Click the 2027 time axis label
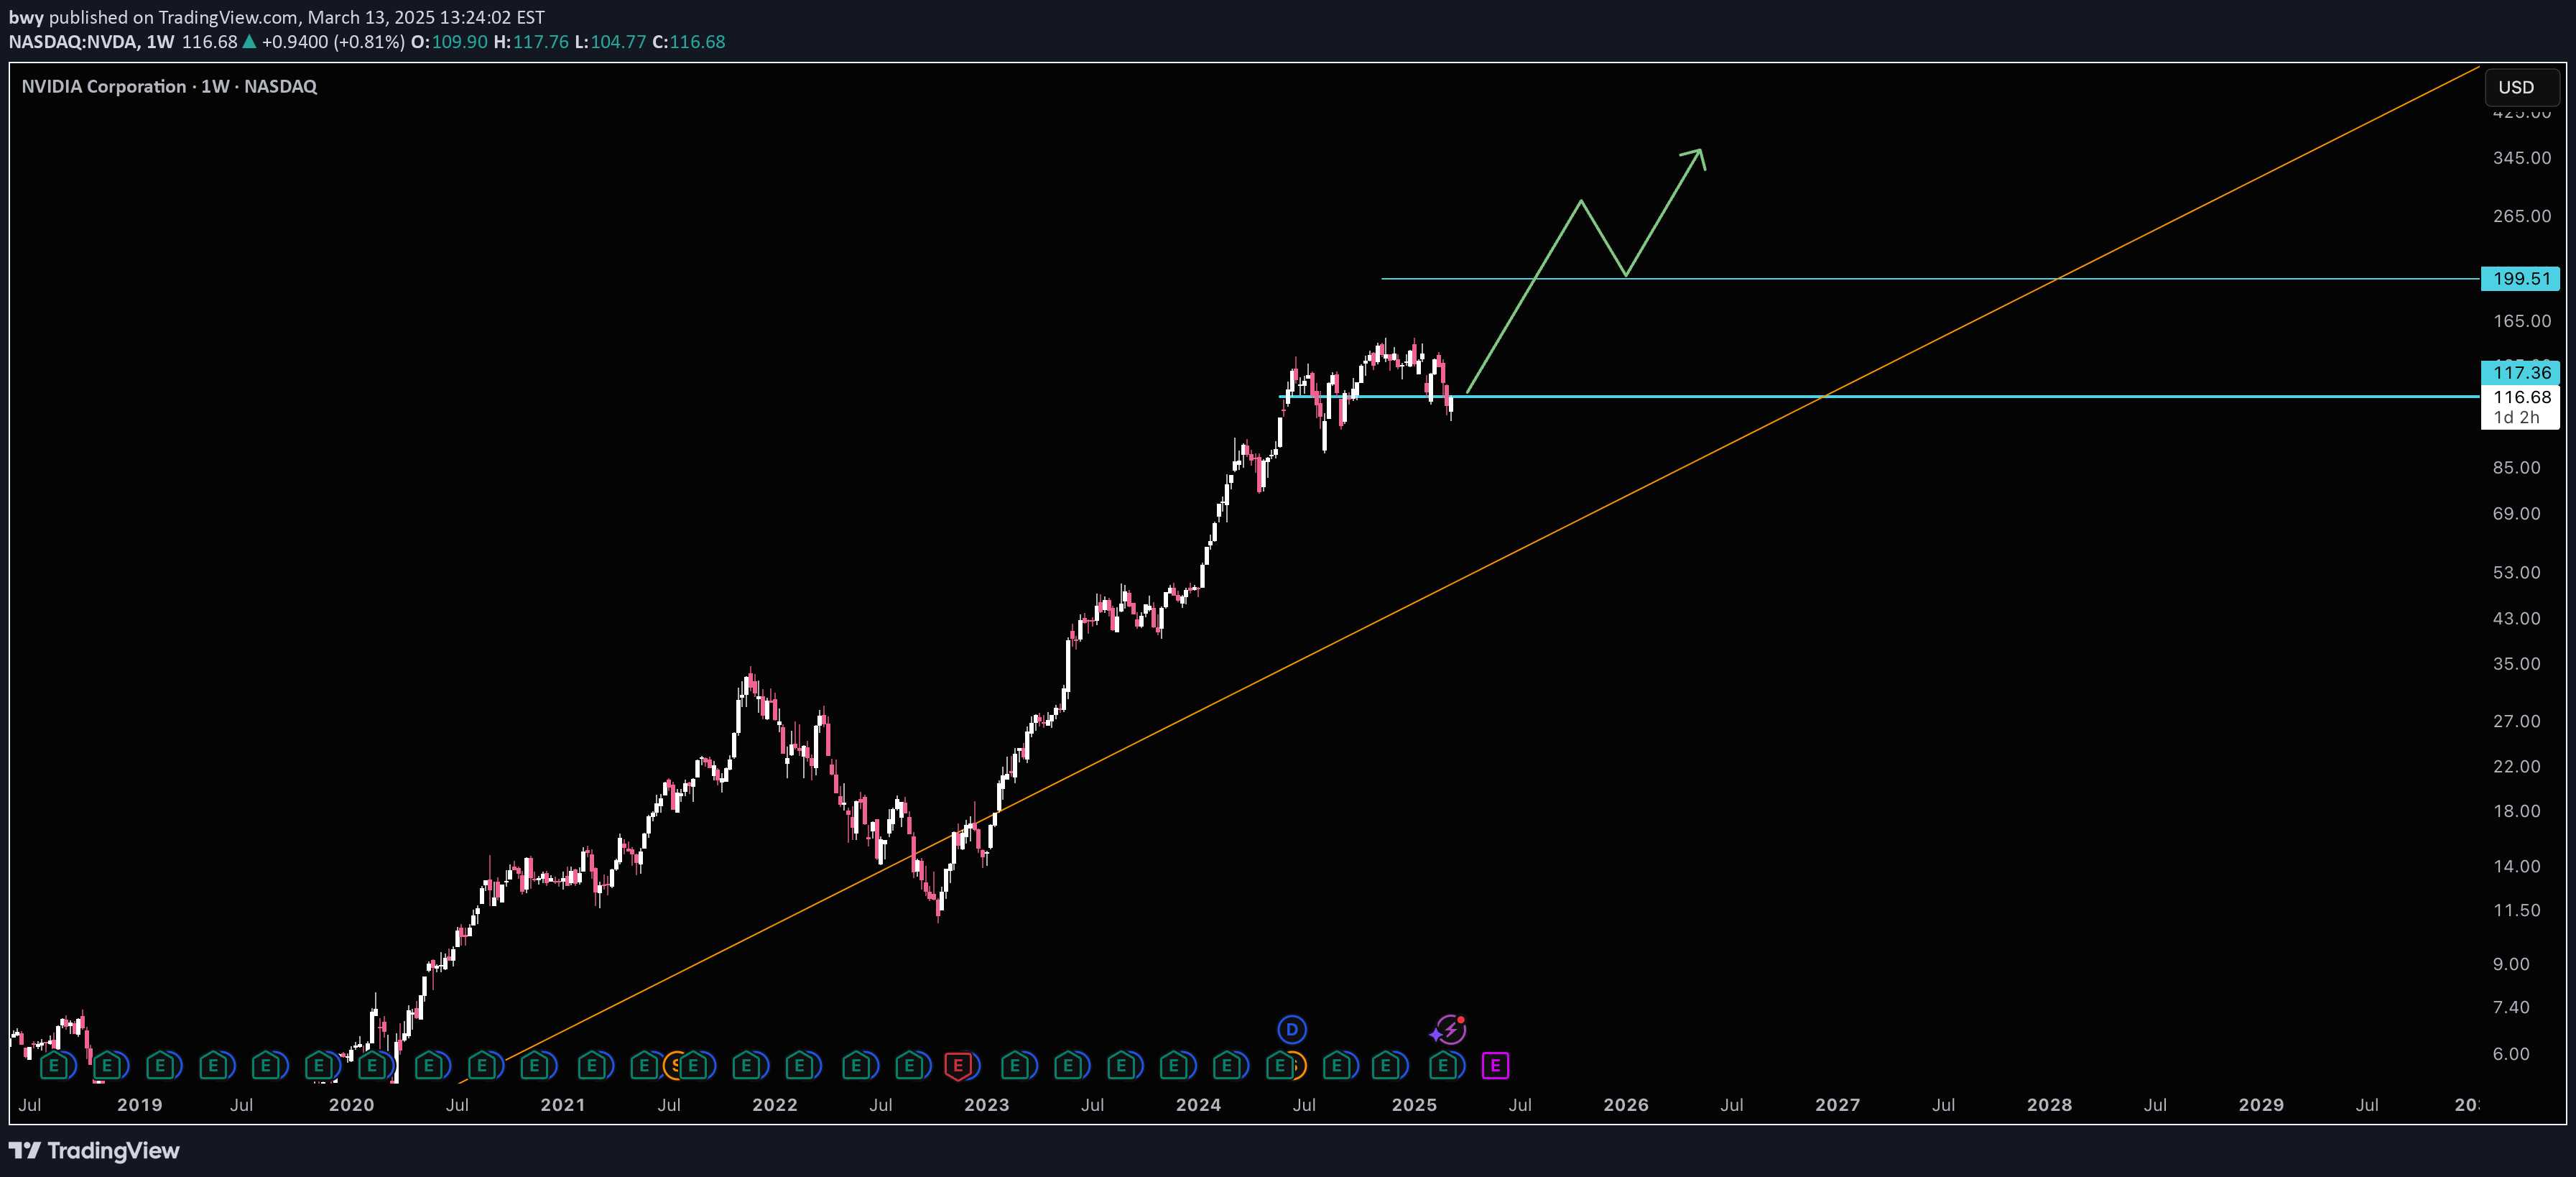2576x1177 pixels. (x=1838, y=1104)
